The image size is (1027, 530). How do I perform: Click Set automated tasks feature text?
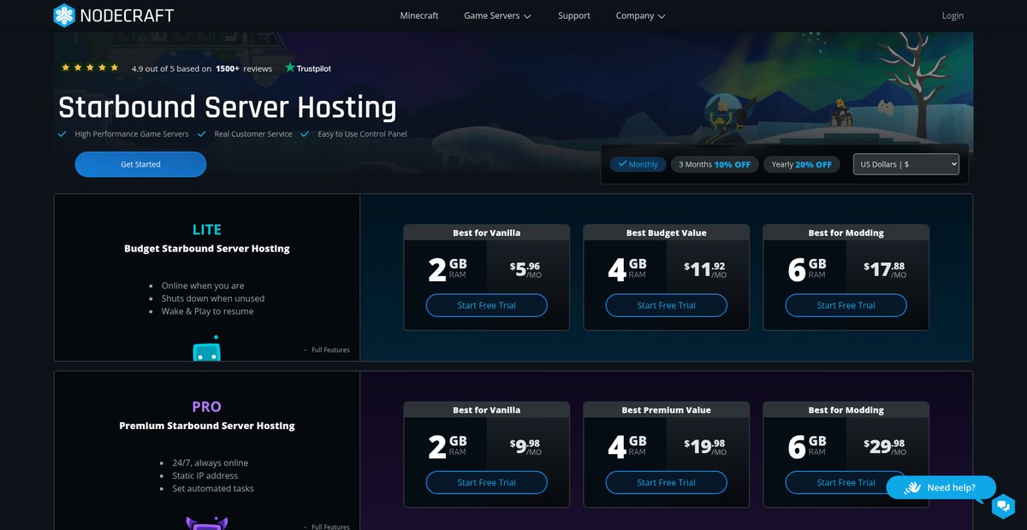[x=213, y=488]
